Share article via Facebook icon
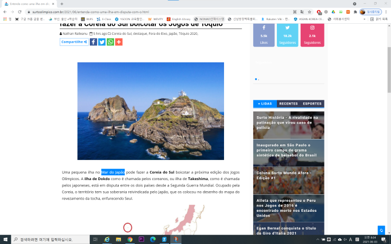The image size is (391, 244). [94, 42]
